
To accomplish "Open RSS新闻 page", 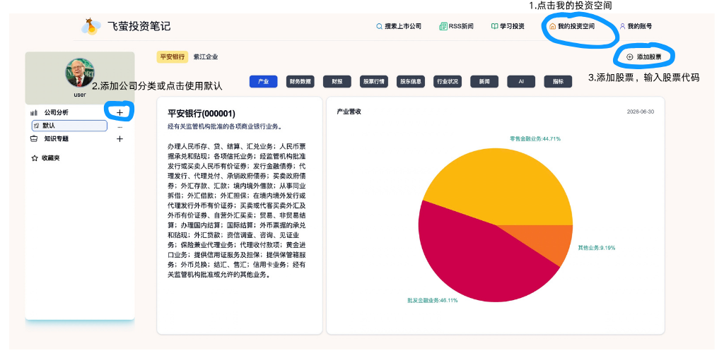I will point(456,26).
